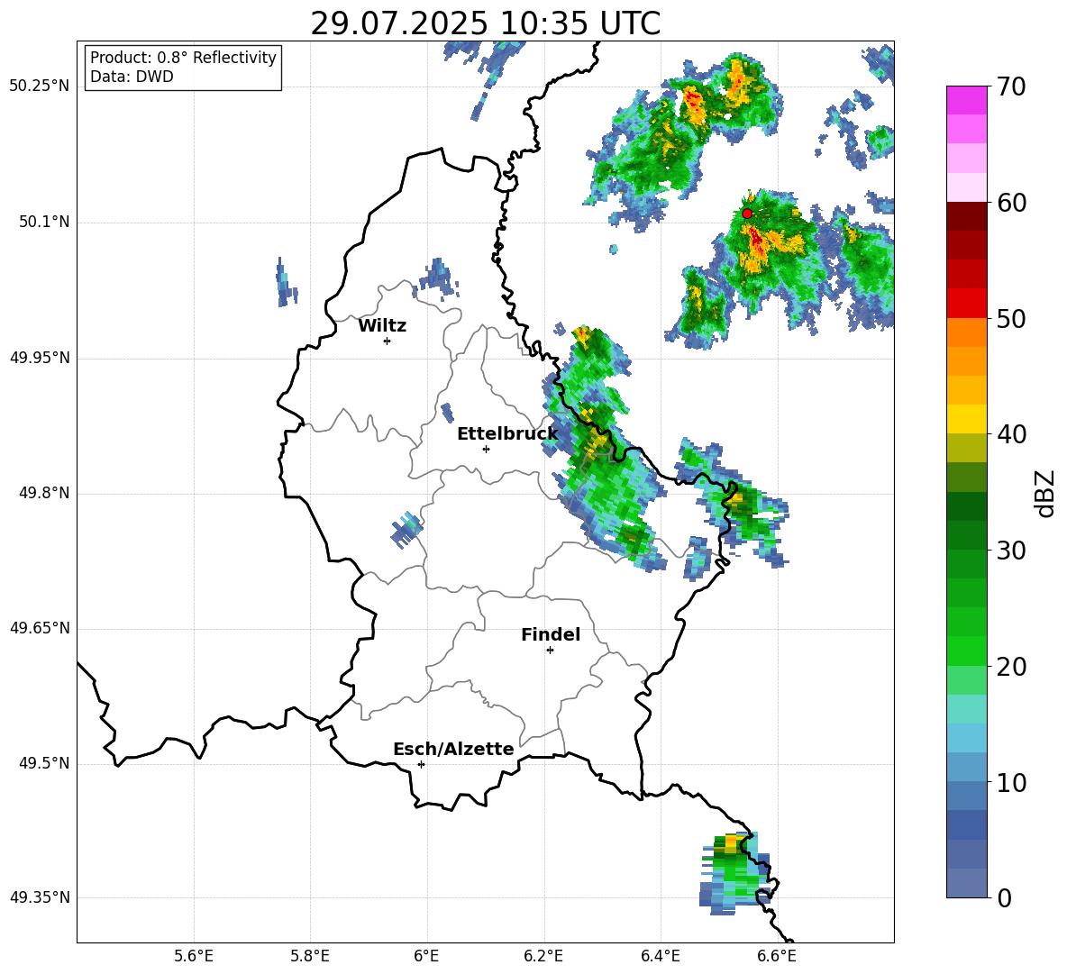Click the 49.5°N latitude label

(44, 763)
